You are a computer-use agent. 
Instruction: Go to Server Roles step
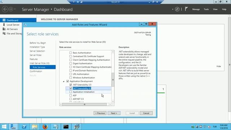click(35, 55)
